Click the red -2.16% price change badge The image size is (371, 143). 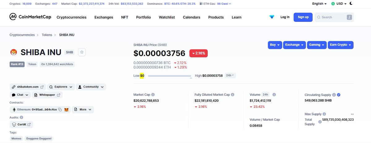(x=199, y=53)
